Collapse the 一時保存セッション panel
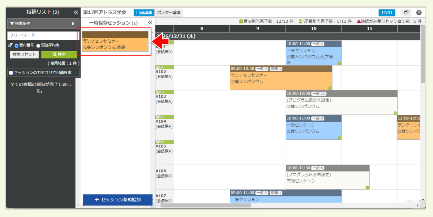This screenshot has width=433, height=217. (150, 23)
